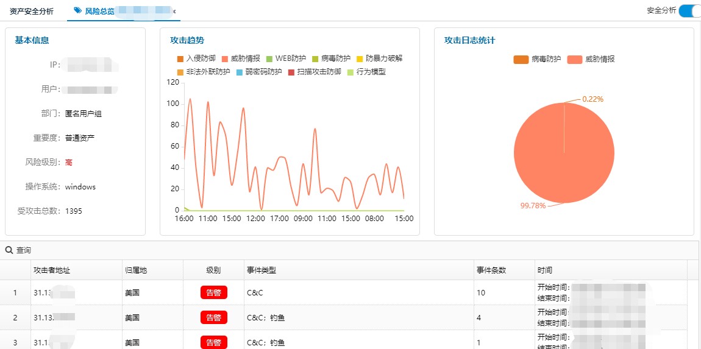Screen dimensions: 701x349
Task: Click the 0.22% pie label
Action: click(593, 99)
